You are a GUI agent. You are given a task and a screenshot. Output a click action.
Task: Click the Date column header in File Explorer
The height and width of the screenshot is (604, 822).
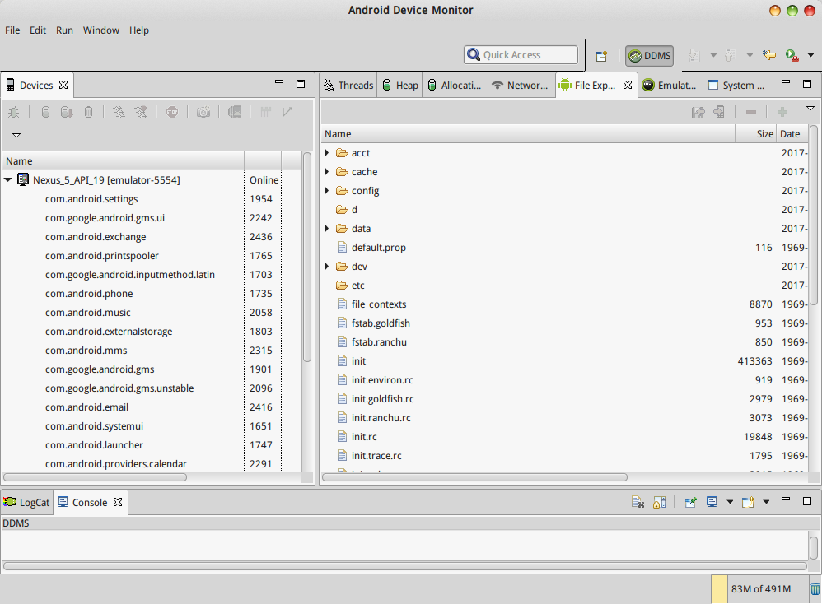pyautogui.click(x=792, y=134)
